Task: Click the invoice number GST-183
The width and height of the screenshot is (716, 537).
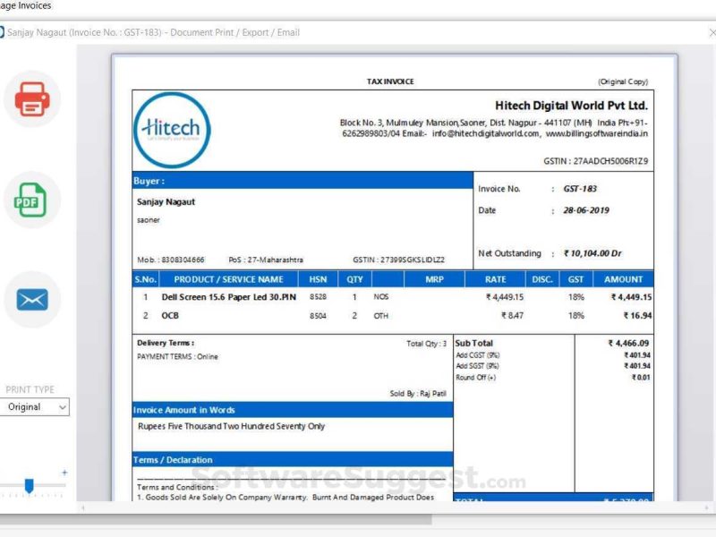Action: [580, 189]
